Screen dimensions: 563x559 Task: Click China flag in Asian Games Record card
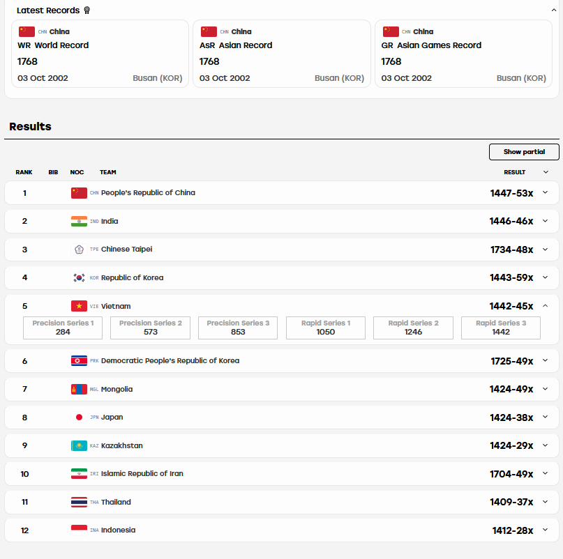(391, 31)
